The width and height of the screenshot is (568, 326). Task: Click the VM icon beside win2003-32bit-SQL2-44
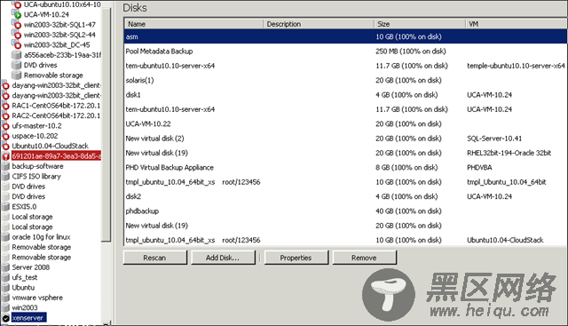(17, 35)
